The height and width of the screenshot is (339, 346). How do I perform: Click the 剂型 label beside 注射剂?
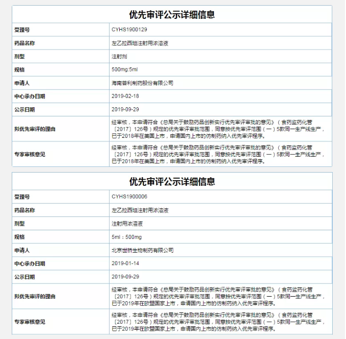(19, 56)
